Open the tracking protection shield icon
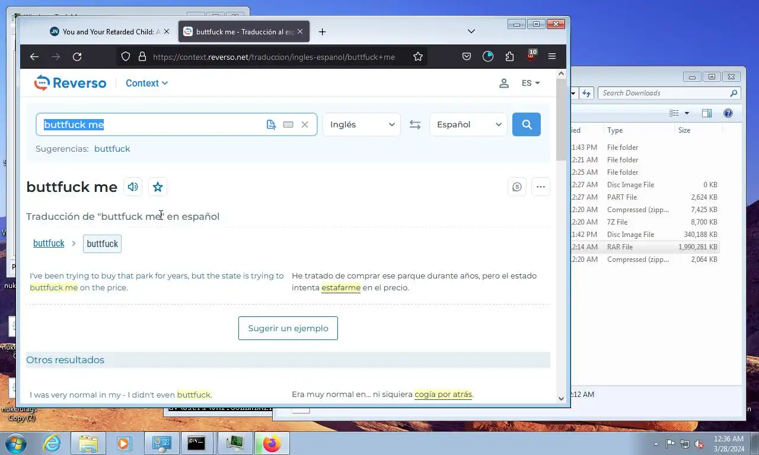Image resolution: width=759 pixels, height=455 pixels. 126,57
